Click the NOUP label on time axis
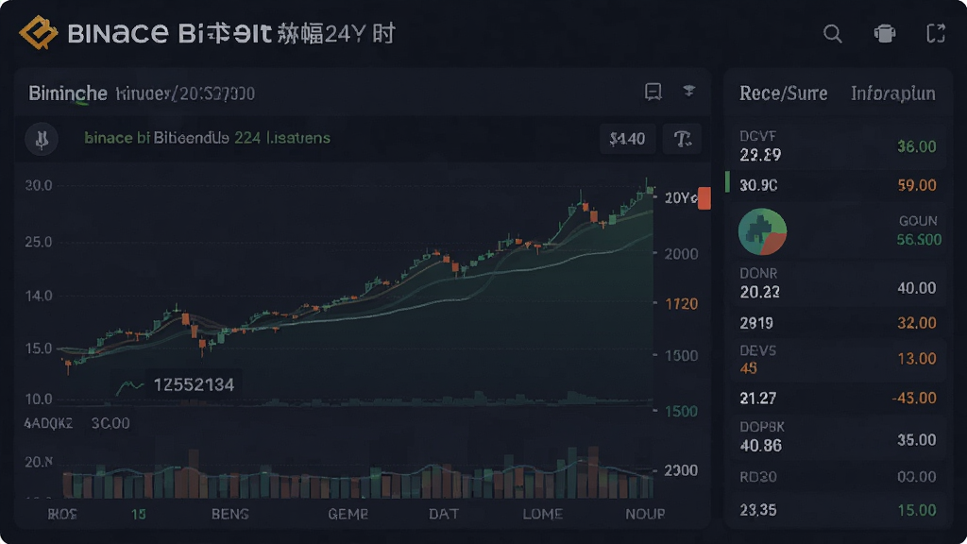967x544 pixels. click(x=645, y=514)
